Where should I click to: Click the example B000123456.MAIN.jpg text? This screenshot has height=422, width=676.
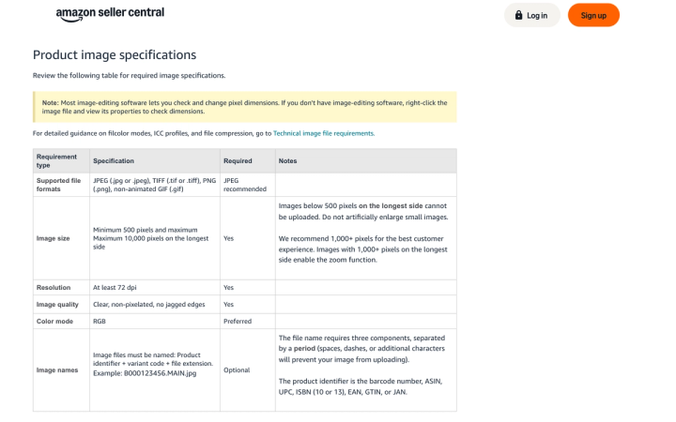(160, 373)
